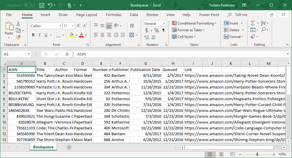The width and height of the screenshot is (292, 158).
Task: Apply Percent Style format
Action: (x=157, y=30)
